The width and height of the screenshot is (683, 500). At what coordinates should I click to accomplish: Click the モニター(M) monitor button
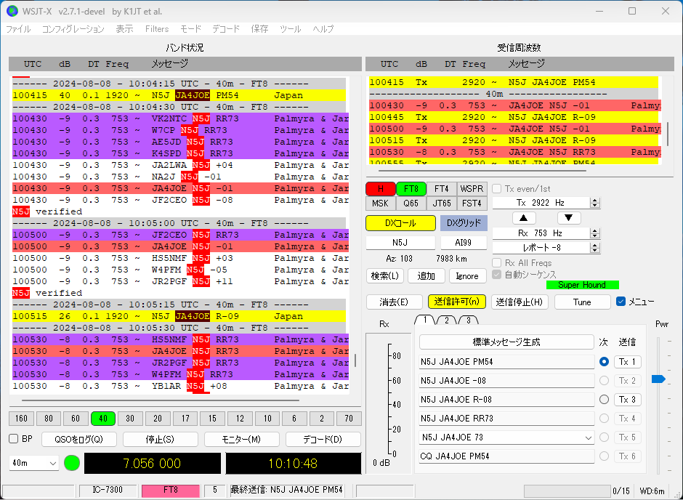[x=241, y=439]
